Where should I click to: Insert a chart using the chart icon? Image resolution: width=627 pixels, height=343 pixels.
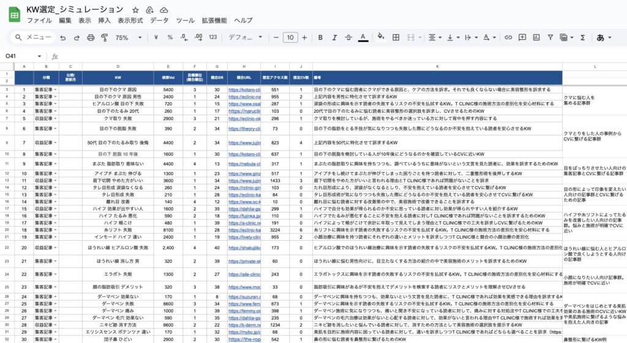pos(537,37)
